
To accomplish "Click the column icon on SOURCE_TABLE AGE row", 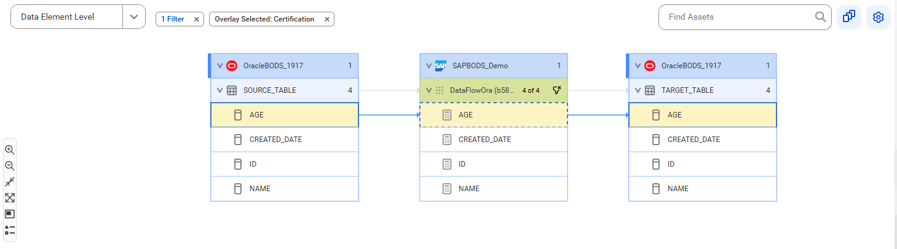I will point(238,115).
